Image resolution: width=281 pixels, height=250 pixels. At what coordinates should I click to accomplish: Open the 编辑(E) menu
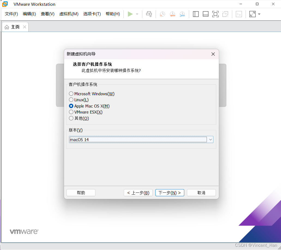click(29, 14)
